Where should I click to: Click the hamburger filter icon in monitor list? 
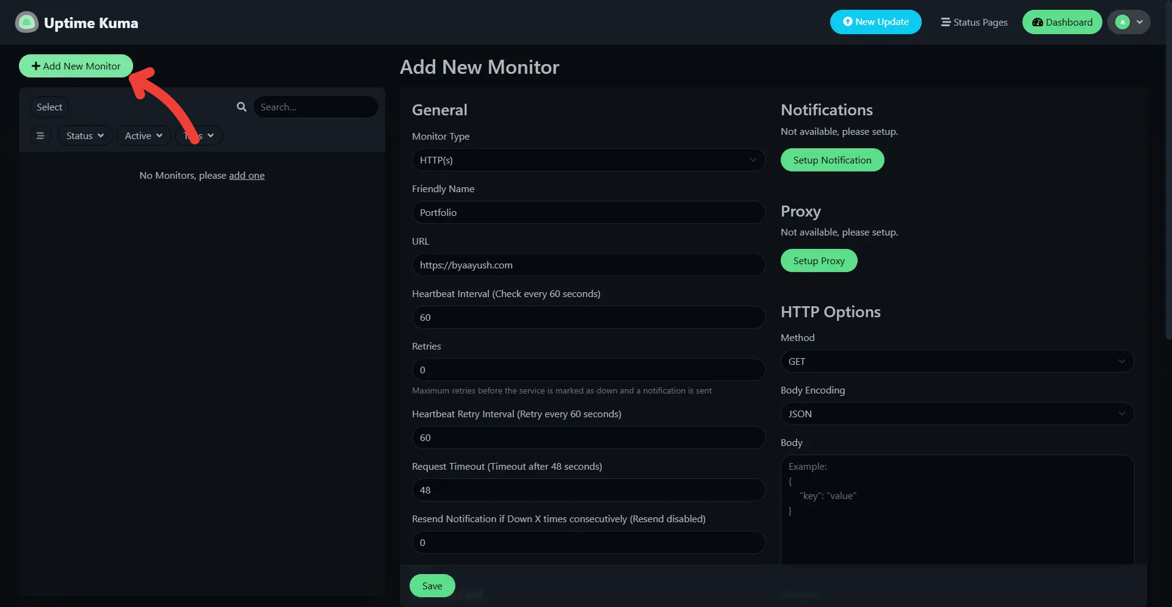40,135
